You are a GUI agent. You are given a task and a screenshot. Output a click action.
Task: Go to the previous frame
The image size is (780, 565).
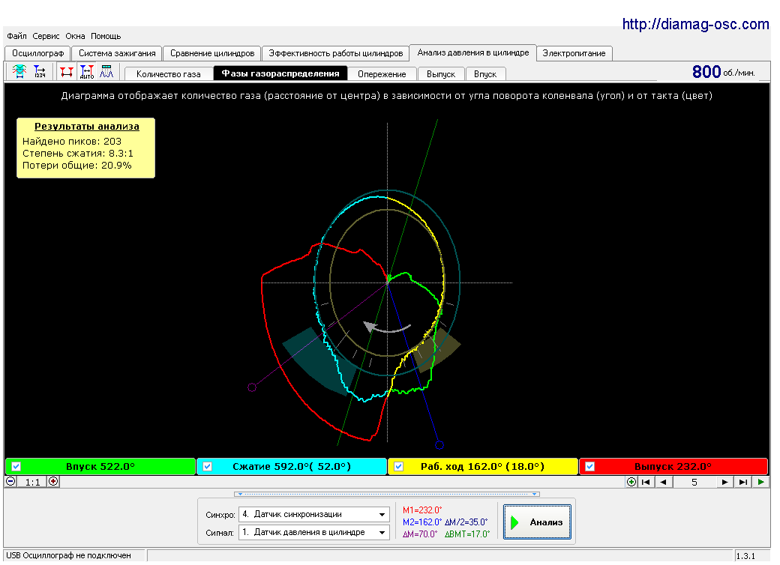pos(663,482)
